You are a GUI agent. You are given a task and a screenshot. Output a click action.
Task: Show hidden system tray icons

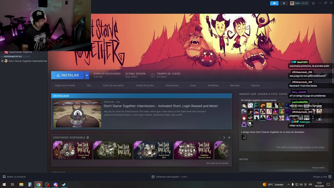coord(288,185)
